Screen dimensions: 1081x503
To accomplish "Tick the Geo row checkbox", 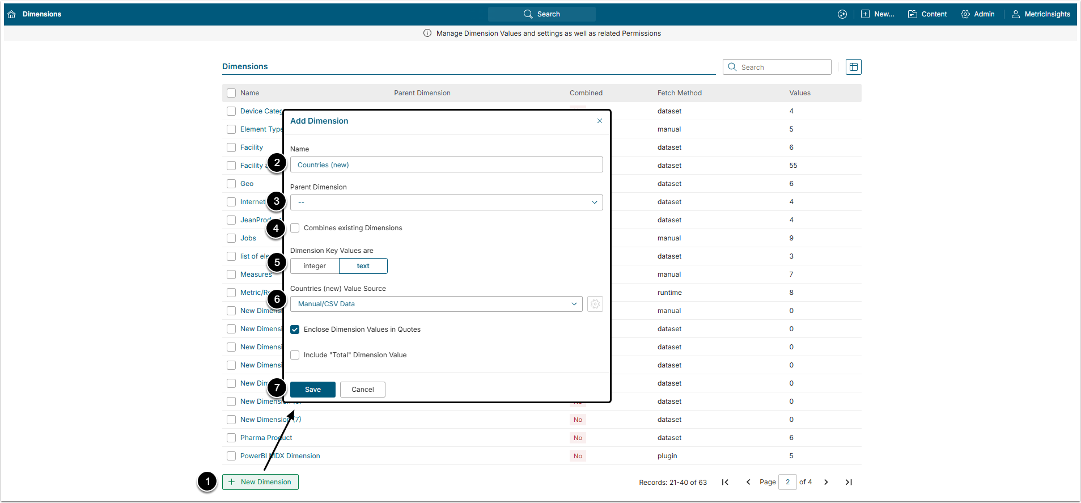I will (x=231, y=184).
